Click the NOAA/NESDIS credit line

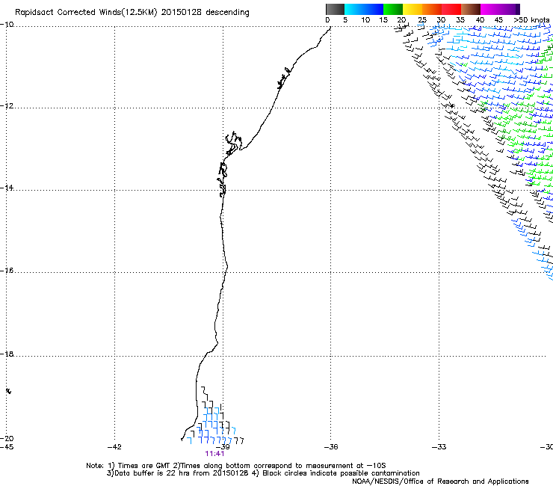440,482
